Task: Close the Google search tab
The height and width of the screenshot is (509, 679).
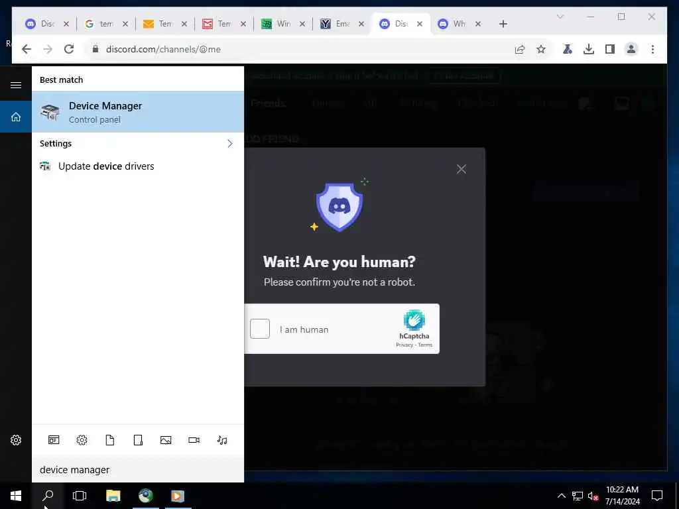Action: point(125,25)
